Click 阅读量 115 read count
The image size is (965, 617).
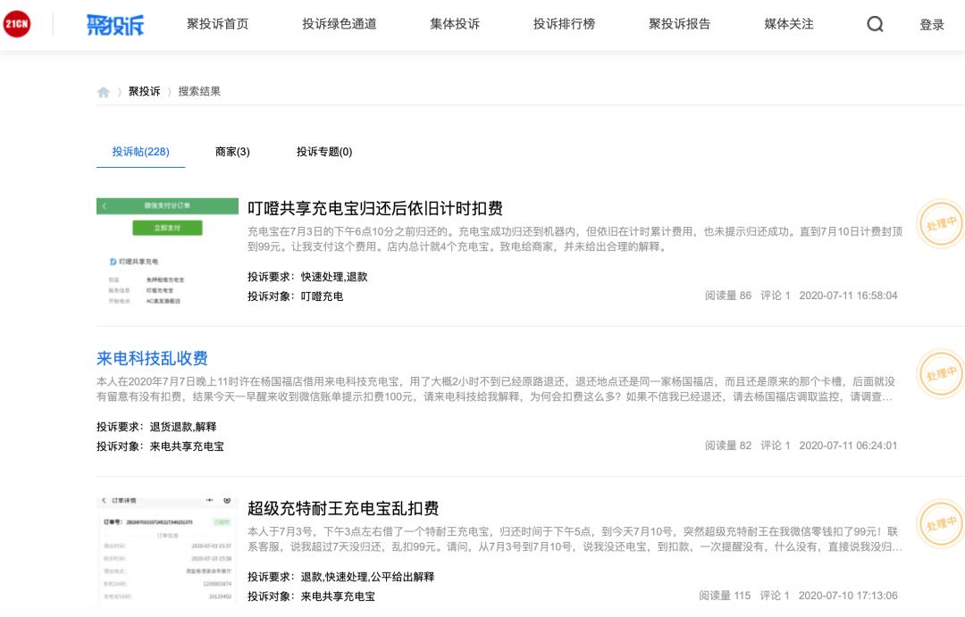(725, 596)
